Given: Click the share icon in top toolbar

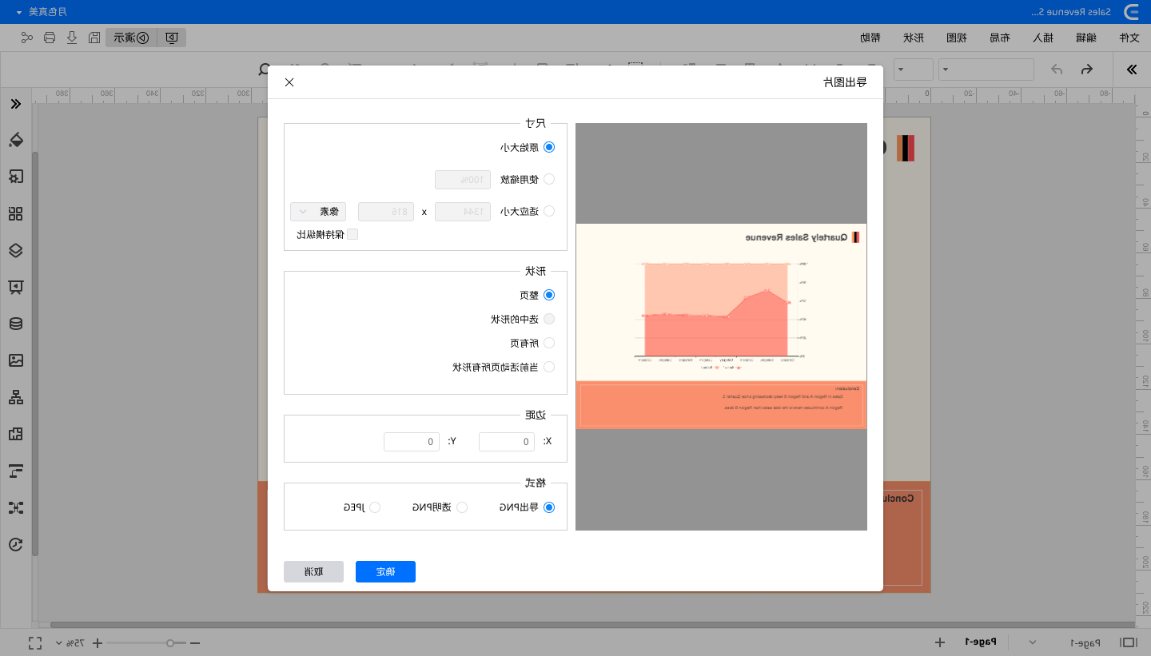Looking at the screenshot, I should coord(27,38).
